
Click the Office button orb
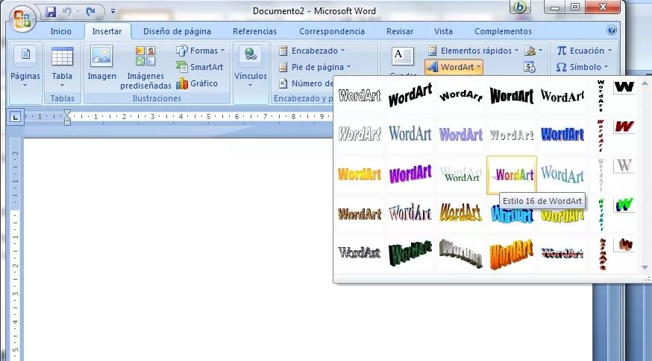coord(22,19)
